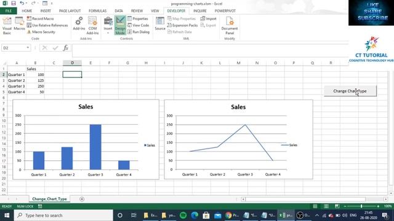Image resolution: width=394 pixels, height=221 pixels.
Task: Switch to the DATA tab
Action: pos(119,11)
